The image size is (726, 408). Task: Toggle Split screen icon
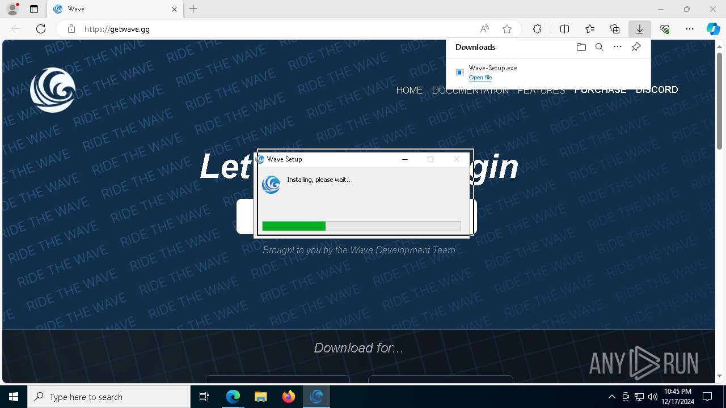point(564,29)
